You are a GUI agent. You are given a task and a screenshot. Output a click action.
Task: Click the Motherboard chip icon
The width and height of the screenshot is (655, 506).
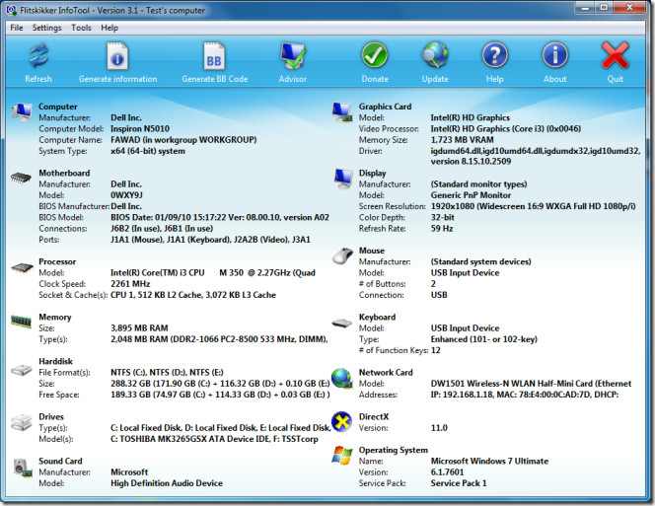[x=21, y=178]
